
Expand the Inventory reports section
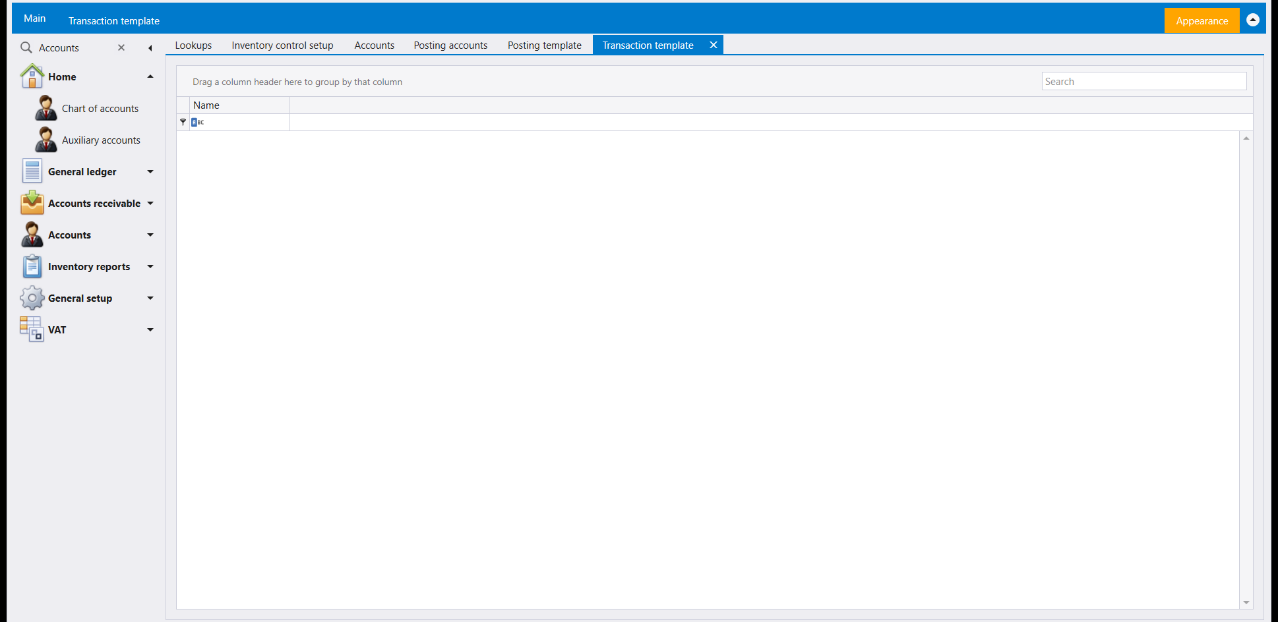[x=150, y=266]
